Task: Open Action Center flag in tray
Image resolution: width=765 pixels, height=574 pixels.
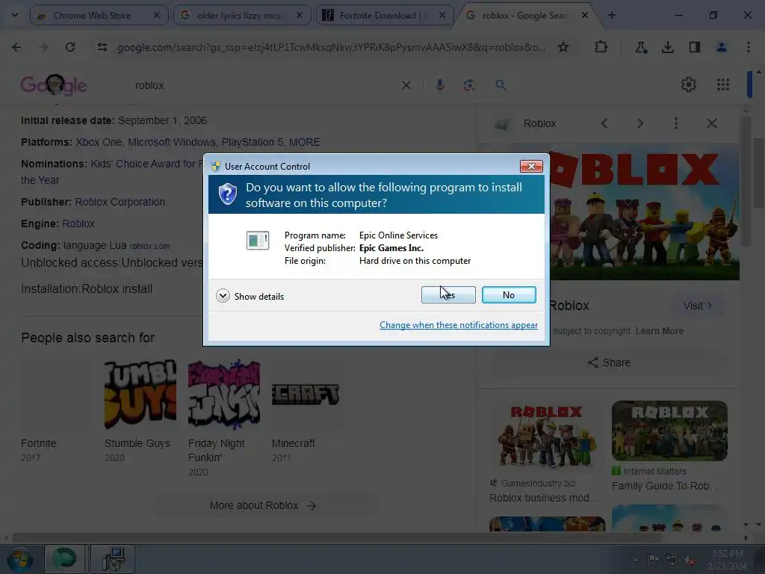Action: click(653, 559)
